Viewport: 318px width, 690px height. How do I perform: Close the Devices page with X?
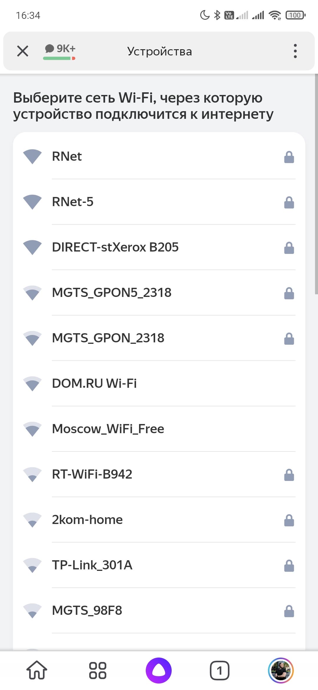[23, 51]
